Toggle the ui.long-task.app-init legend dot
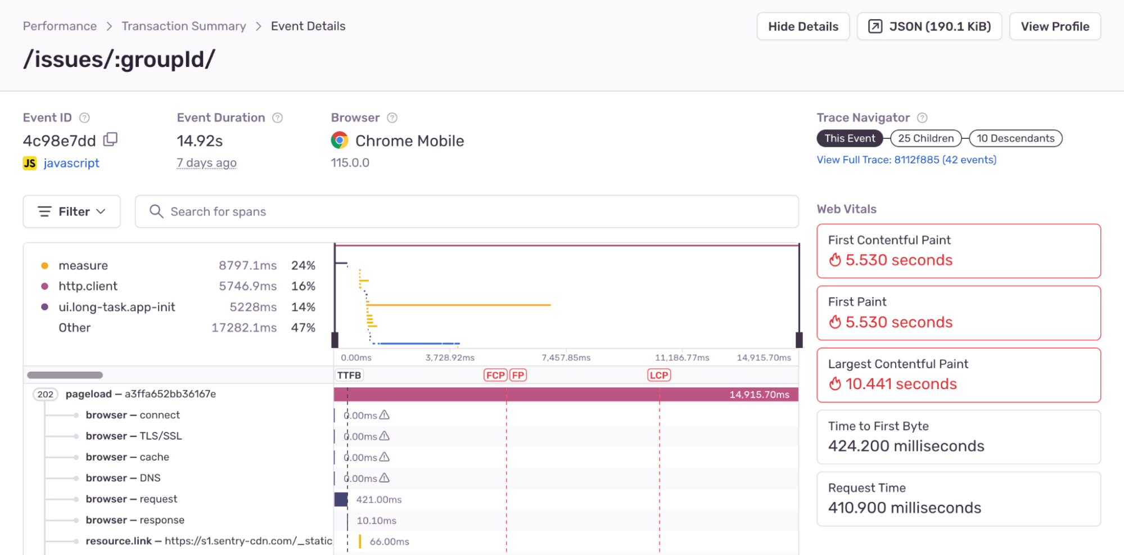Screen dimensions: 1124x555 pyautogui.click(x=45, y=307)
